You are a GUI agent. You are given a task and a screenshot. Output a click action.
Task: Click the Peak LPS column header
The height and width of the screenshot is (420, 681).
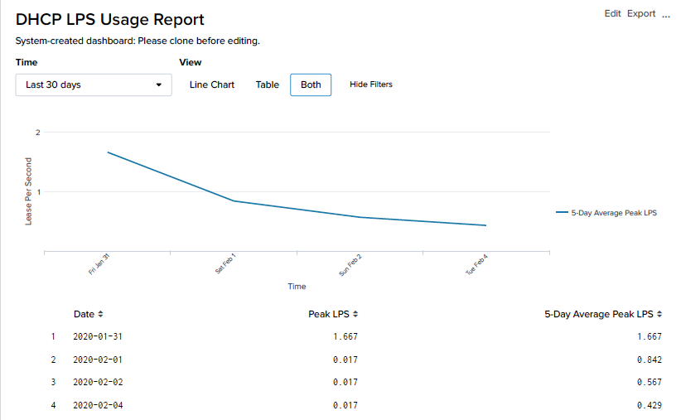(329, 315)
